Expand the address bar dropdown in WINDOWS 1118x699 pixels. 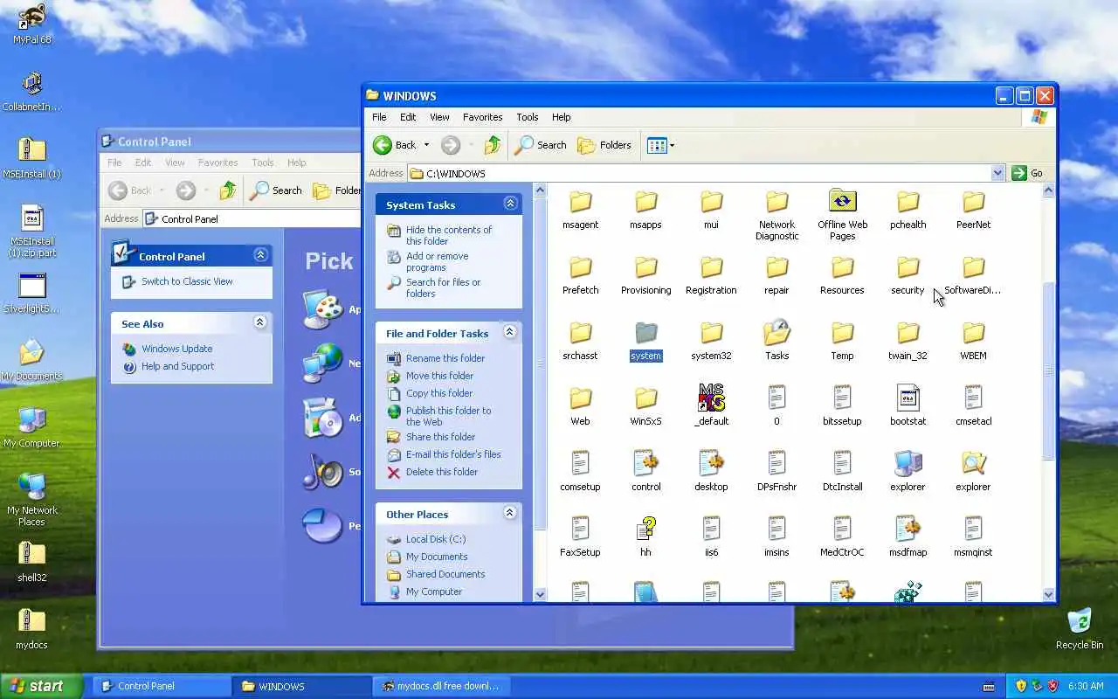point(997,173)
